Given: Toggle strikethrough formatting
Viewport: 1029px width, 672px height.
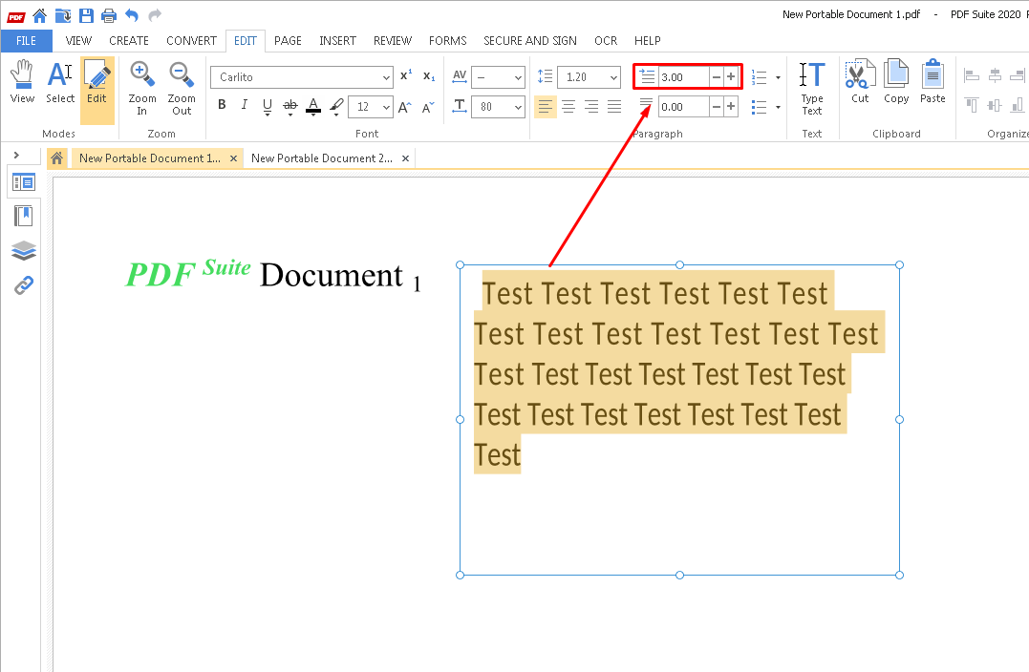Looking at the screenshot, I should 290,106.
